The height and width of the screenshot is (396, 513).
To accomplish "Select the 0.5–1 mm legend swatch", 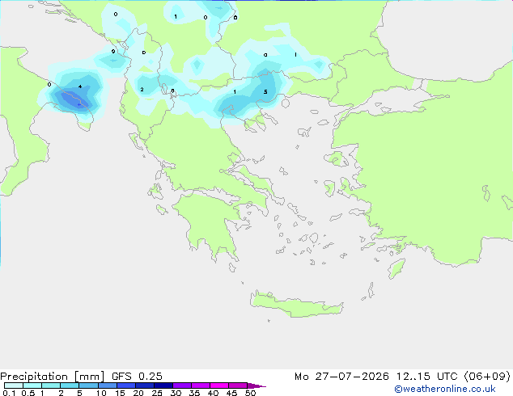I will tap(32, 385).
